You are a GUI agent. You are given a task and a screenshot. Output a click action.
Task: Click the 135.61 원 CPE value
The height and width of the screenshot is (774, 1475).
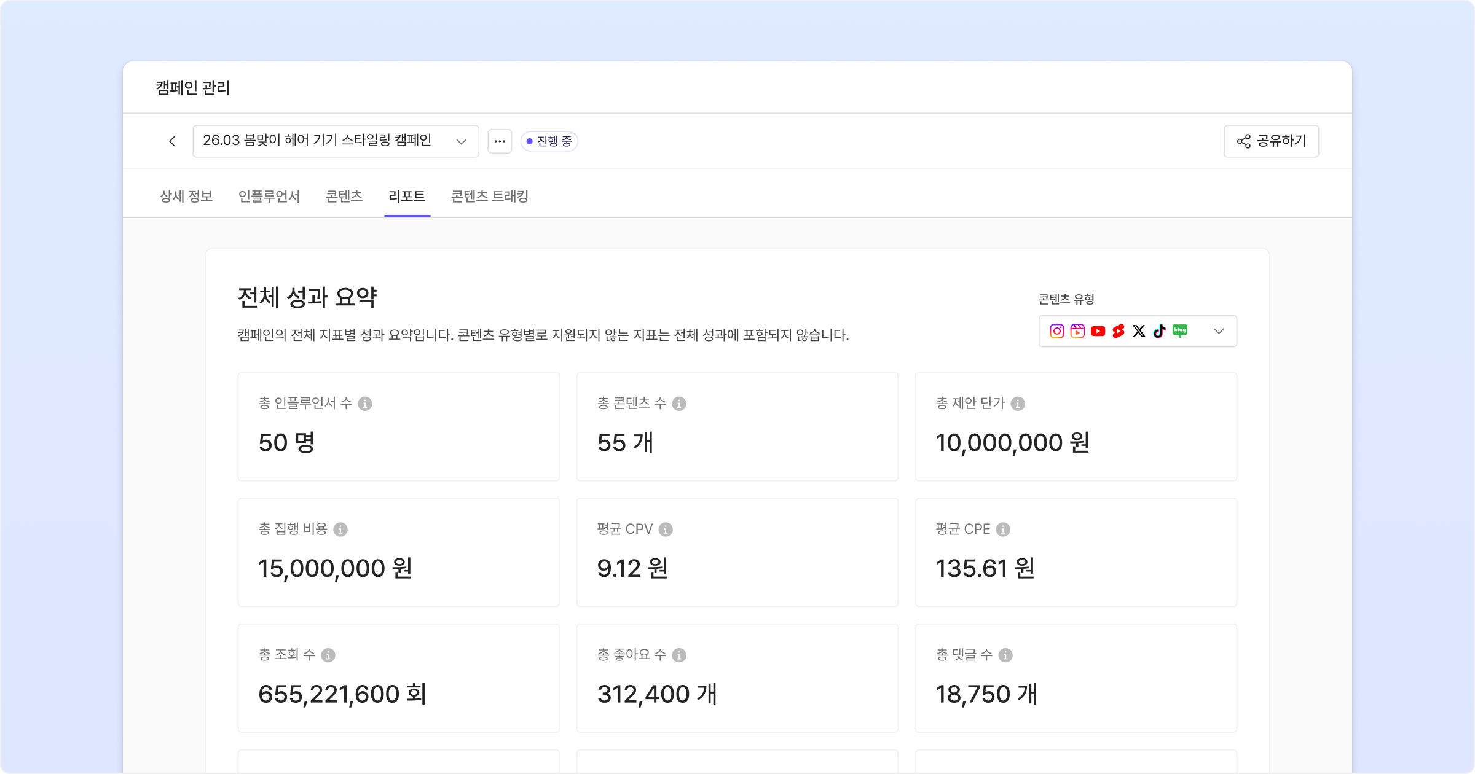click(x=985, y=568)
